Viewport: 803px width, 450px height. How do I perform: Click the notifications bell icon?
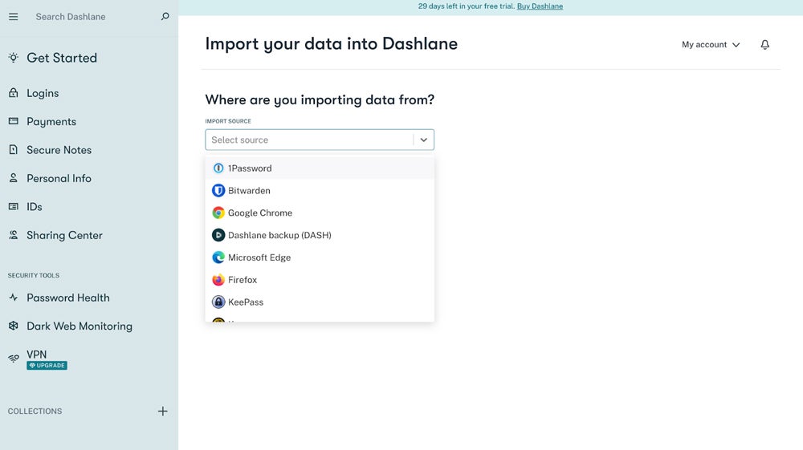(764, 45)
